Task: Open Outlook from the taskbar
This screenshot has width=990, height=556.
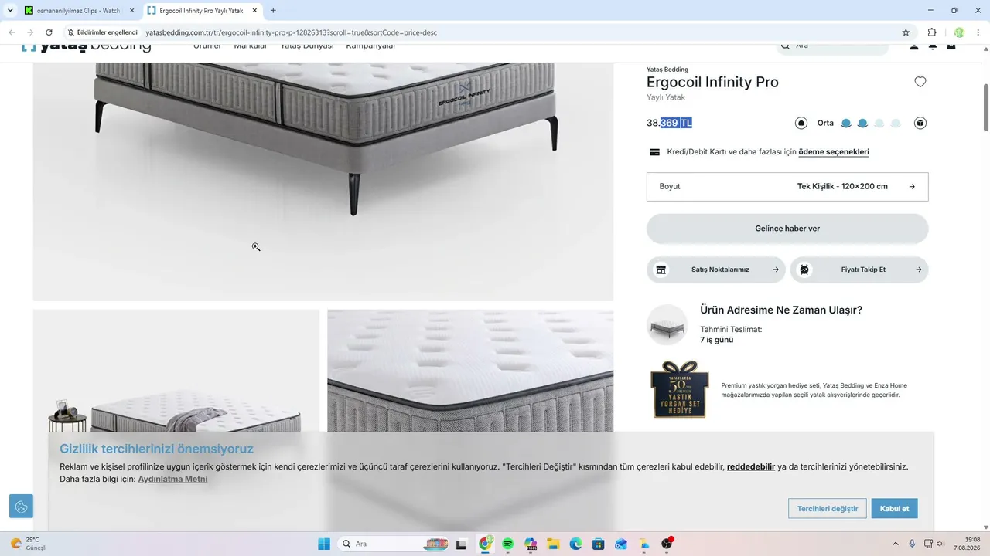Action: click(621, 544)
